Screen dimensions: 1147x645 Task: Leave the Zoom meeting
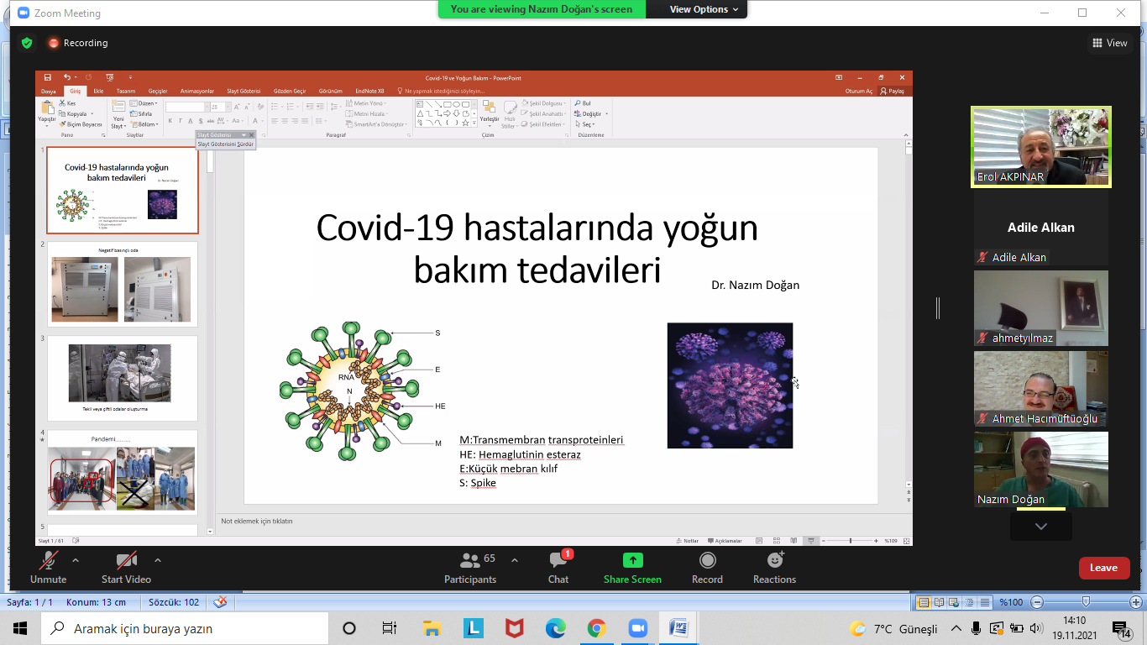point(1103,568)
